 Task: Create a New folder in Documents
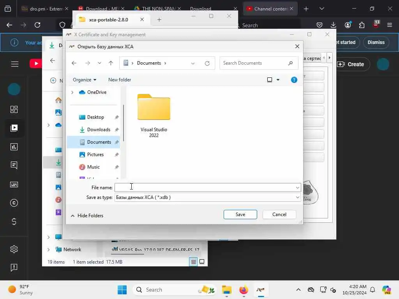click(x=120, y=80)
